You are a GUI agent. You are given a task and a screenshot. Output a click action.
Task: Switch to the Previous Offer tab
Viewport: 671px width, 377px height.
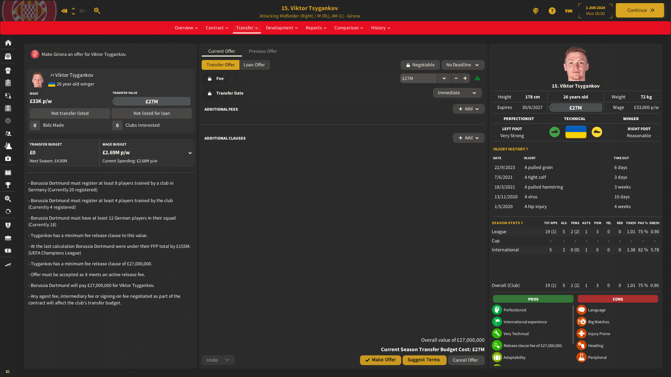pyautogui.click(x=263, y=51)
